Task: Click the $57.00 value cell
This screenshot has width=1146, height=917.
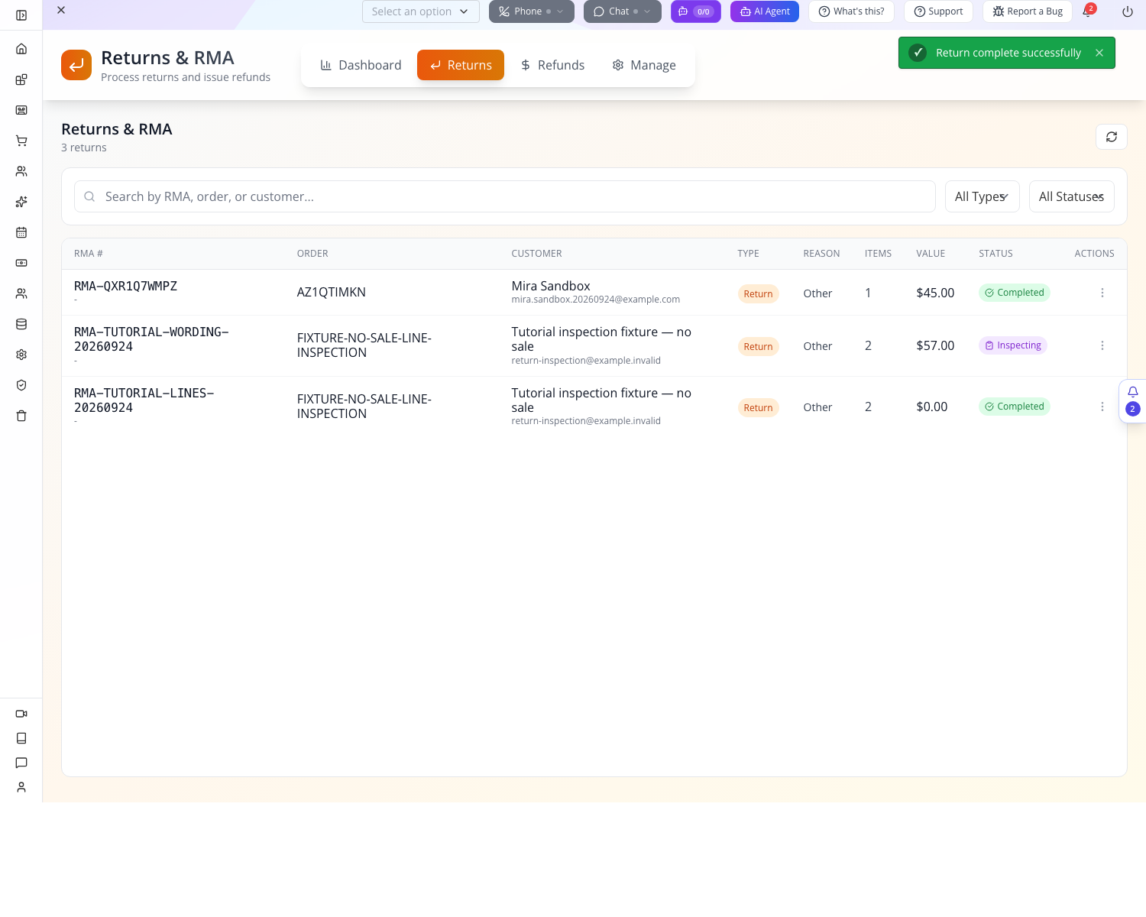Action: tap(935, 345)
